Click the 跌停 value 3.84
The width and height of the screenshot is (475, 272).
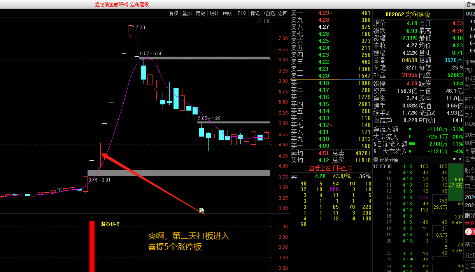tap(458, 83)
